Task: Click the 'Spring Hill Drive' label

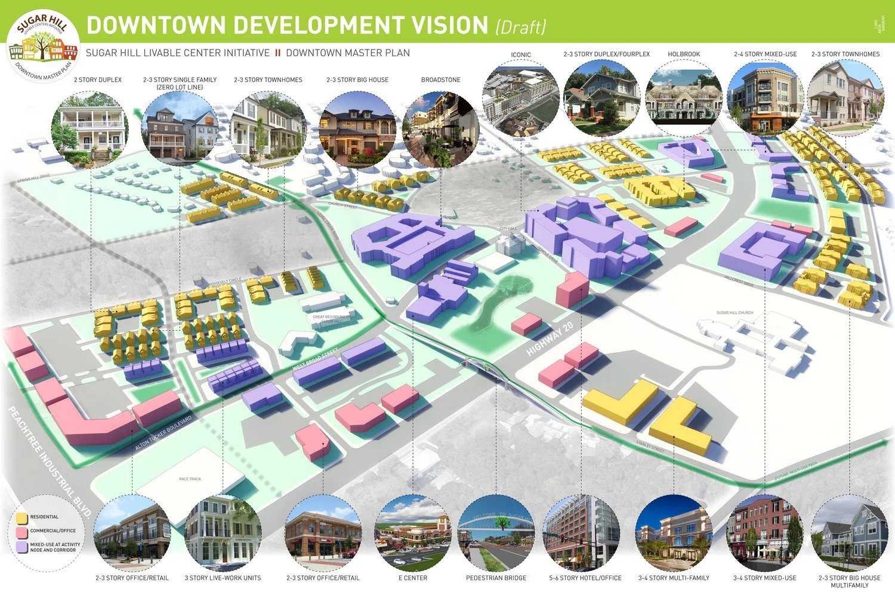Action: (33, 178)
